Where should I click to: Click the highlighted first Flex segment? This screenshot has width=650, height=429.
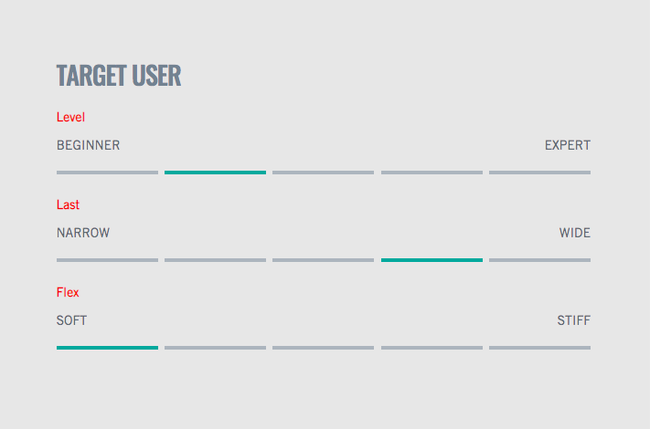click(107, 348)
